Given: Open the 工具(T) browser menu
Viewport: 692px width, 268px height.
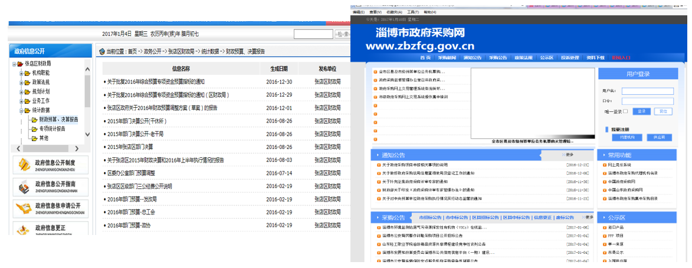Looking at the screenshot, I should (x=413, y=12).
